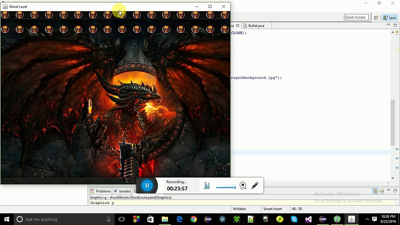Click the Cortana Ask me anything box

[64, 219]
